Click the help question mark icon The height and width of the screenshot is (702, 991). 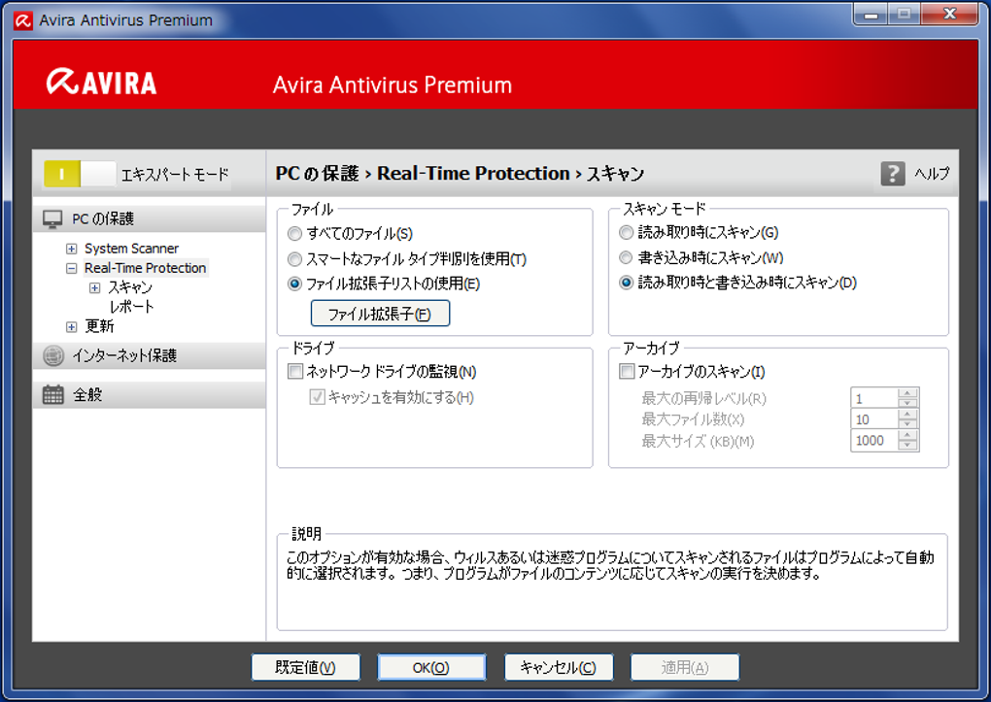pos(893,173)
